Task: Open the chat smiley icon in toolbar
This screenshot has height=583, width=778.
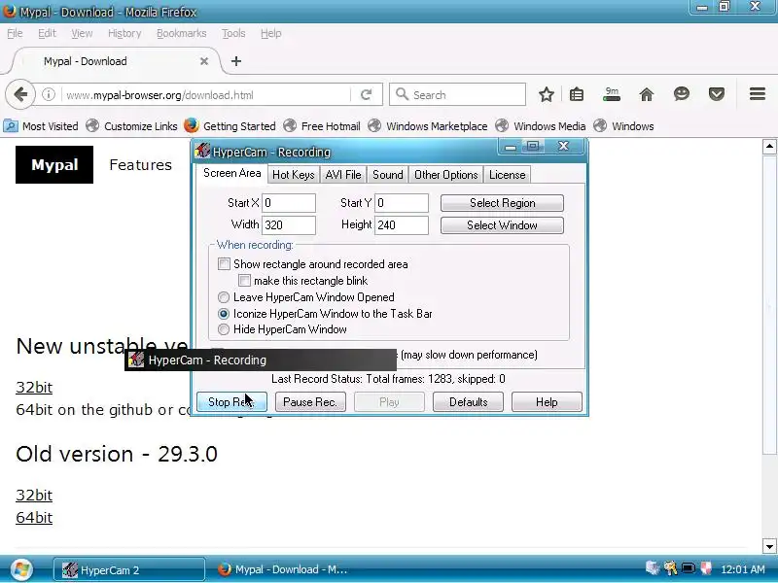Action: 682,93
